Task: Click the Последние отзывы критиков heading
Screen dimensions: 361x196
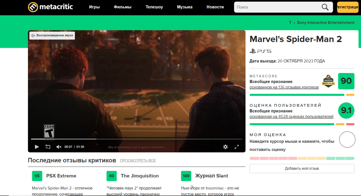Action: point(72,160)
